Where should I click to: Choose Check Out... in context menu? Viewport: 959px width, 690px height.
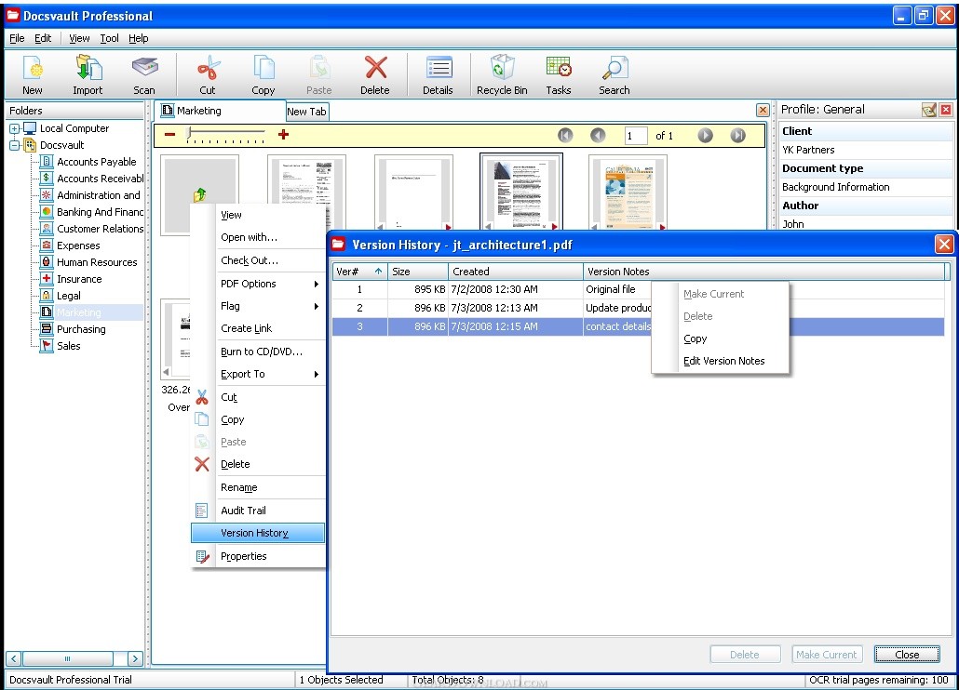tap(258, 260)
